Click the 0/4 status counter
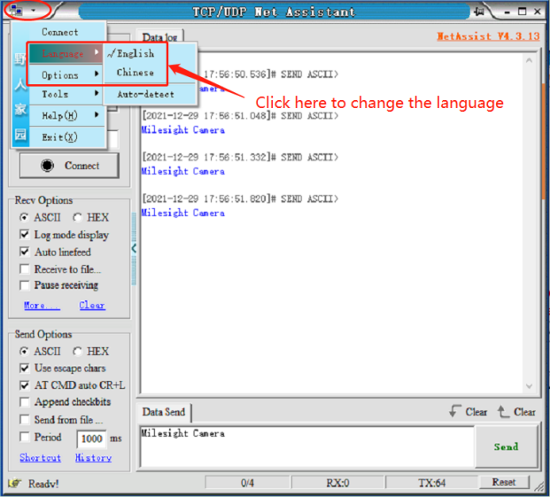 (x=247, y=483)
